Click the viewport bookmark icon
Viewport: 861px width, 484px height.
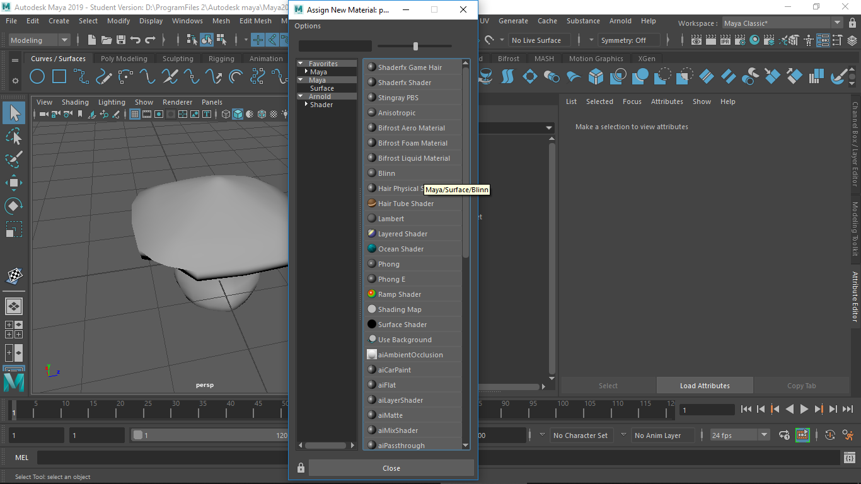click(79, 114)
